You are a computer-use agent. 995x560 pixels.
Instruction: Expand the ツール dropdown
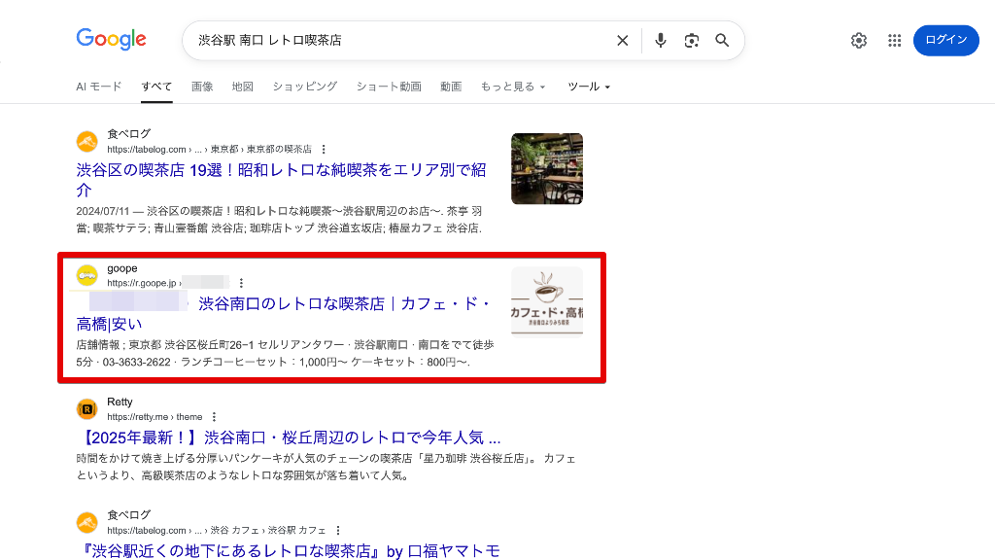coord(589,87)
